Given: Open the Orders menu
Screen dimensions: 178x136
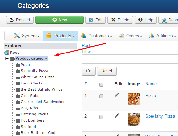Looking at the screenshot, I should [x=131, y=36].
